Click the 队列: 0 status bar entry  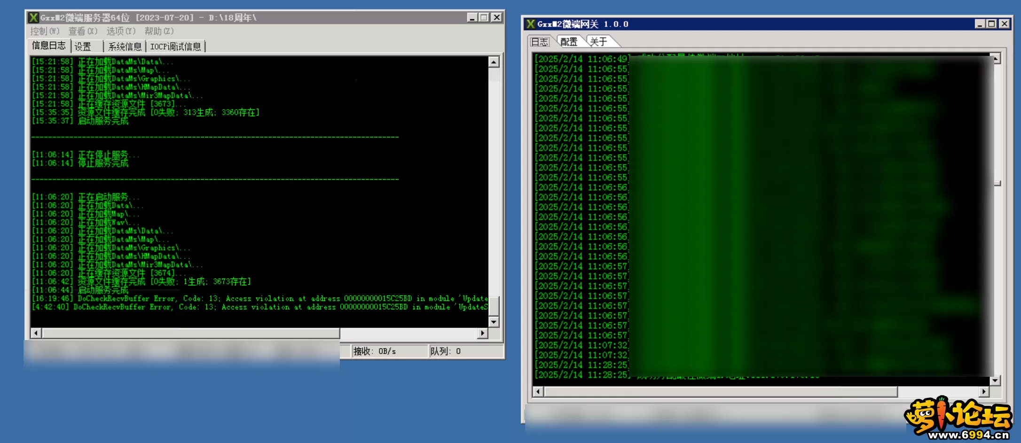click(x=465, y=351)
